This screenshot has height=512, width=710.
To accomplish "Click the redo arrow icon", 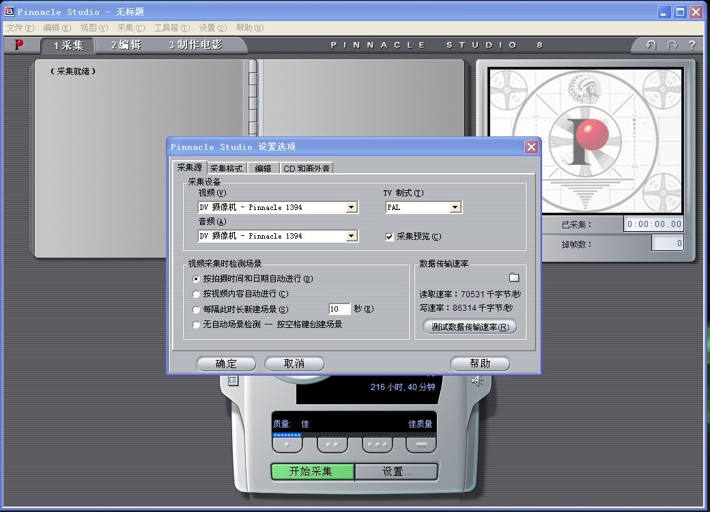I will pos(672,45).
